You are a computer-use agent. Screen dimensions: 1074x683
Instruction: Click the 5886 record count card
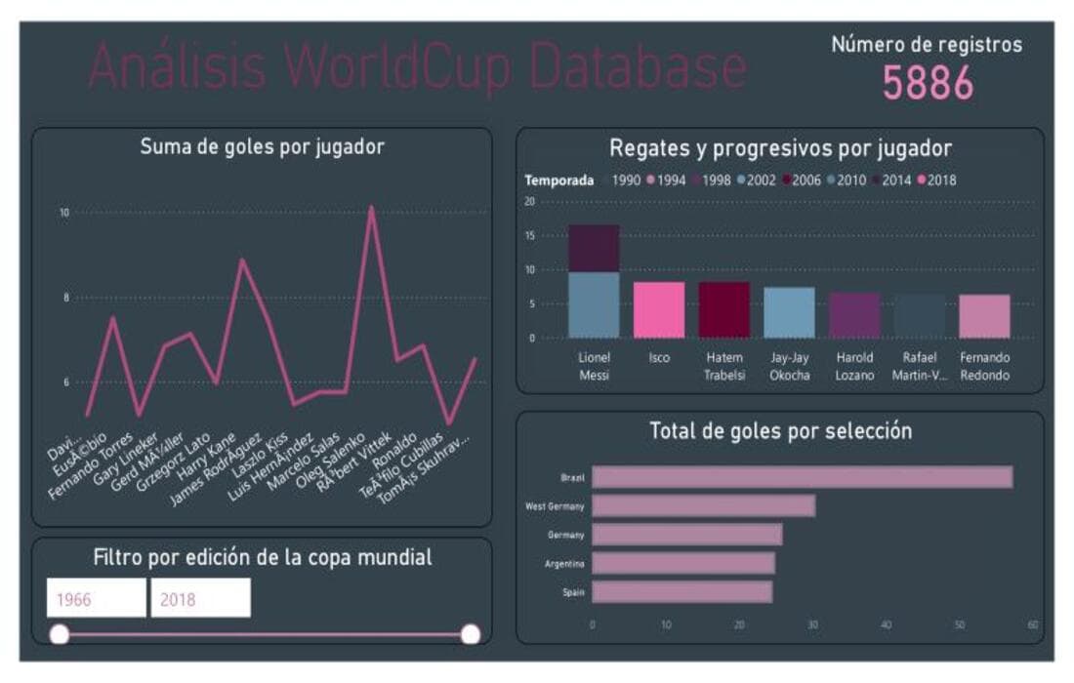[928, 83]
